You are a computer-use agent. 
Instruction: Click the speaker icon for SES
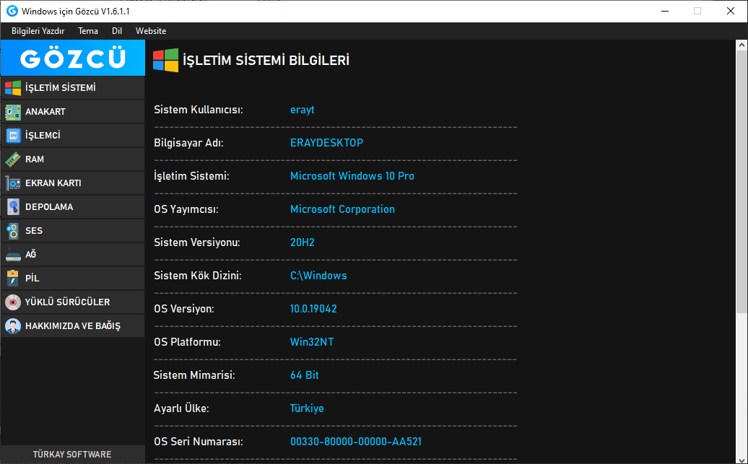coord(13,231)
